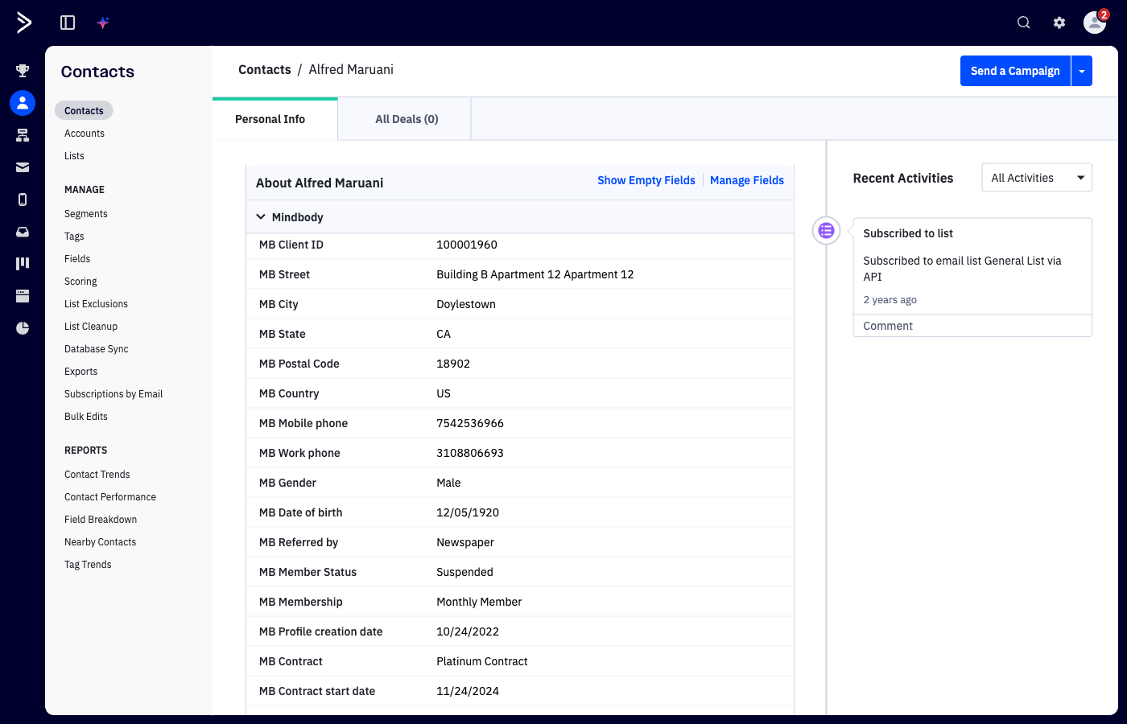Open Reports via the pie chart icon
1127x724 pixels.
[22, 328]
